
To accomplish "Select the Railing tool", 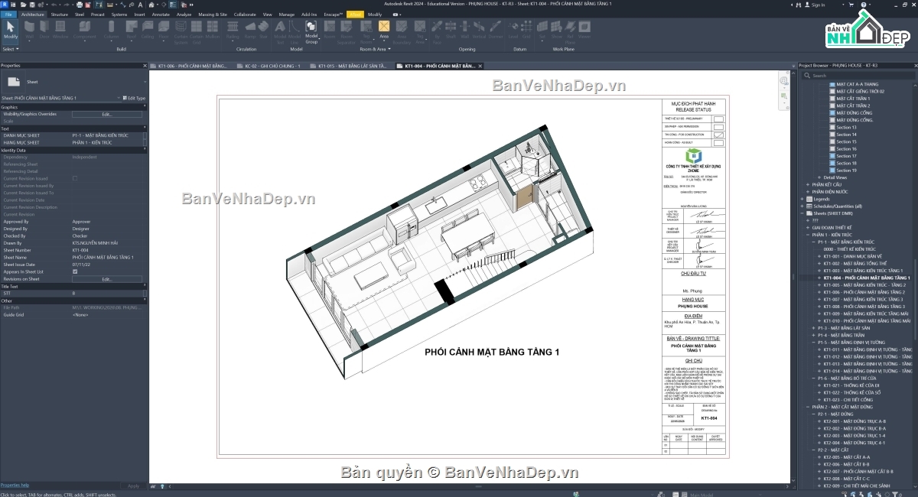I will pos(233,31).
